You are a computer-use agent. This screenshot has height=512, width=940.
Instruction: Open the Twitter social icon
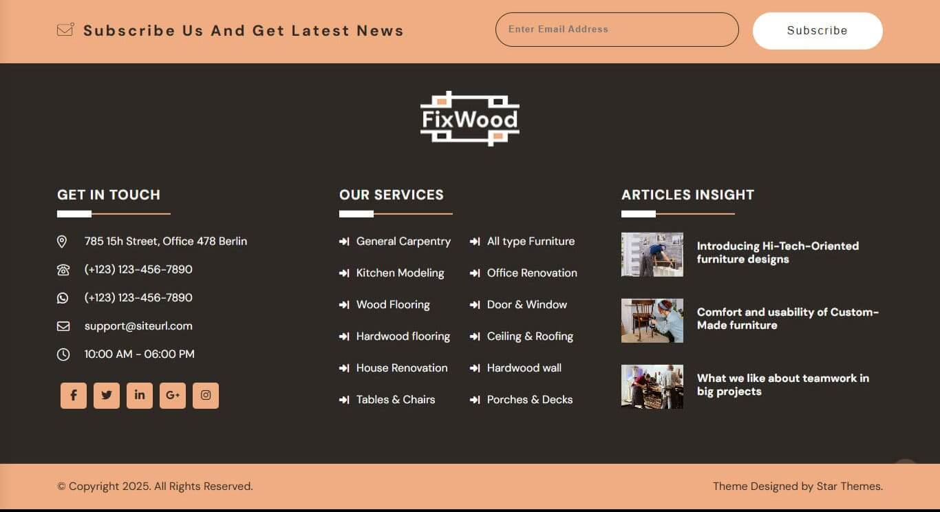pos(107,396)
